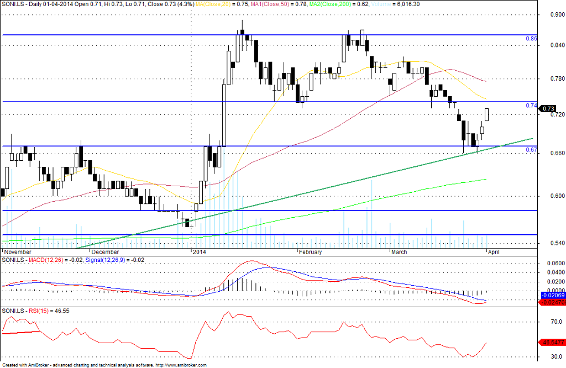Click the Signal(12,26,9) indicator label
The image size is (566, 368).
[106, 260]
